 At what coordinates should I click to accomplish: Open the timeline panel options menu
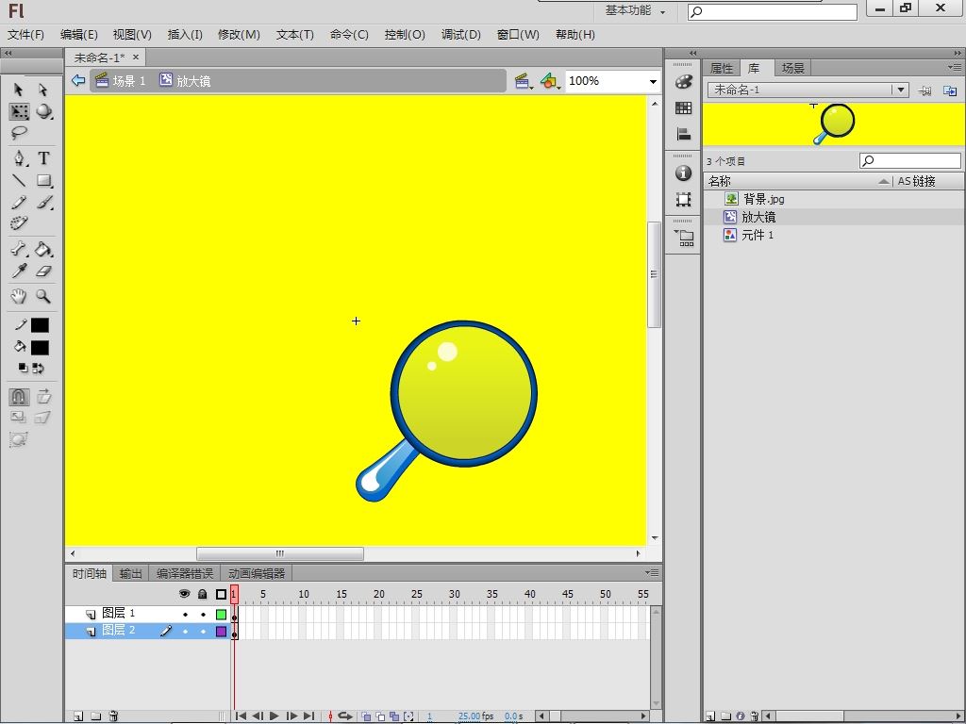(652, 572)
